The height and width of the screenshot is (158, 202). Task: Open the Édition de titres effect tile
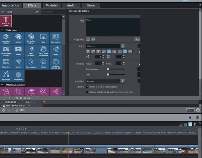coord(6,22)
